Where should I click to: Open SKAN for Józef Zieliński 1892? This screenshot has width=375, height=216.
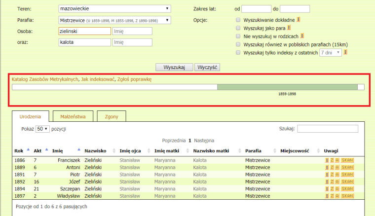point(347,182)
